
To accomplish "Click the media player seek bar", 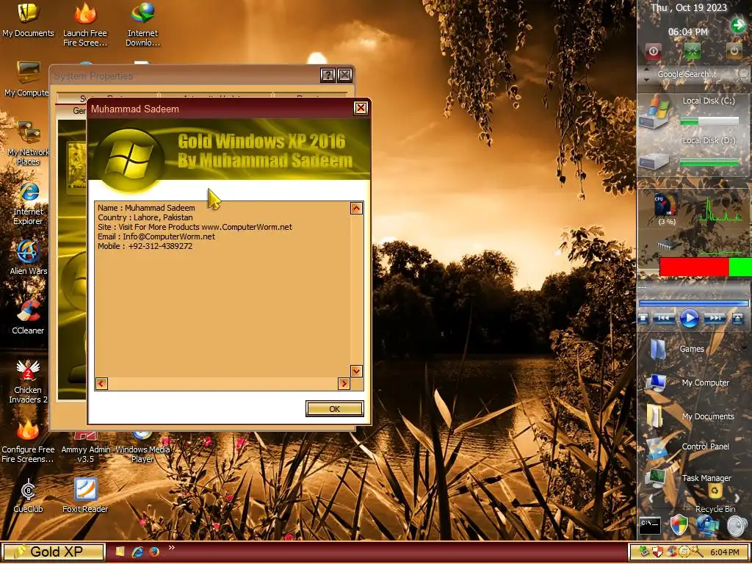I will [693, 303].
